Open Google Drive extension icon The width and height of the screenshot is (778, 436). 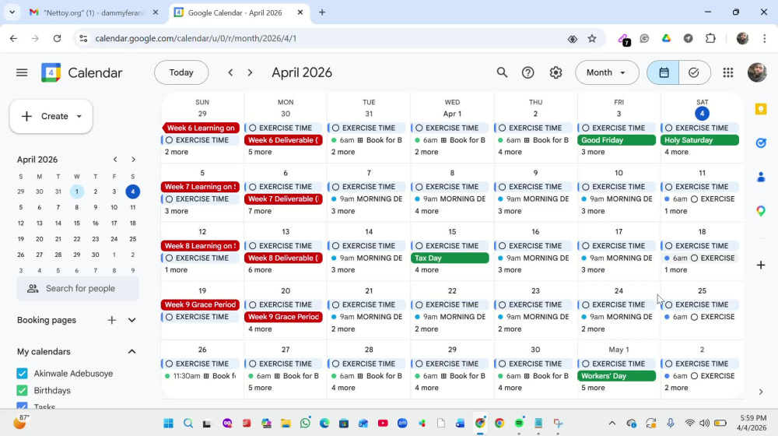667,38
